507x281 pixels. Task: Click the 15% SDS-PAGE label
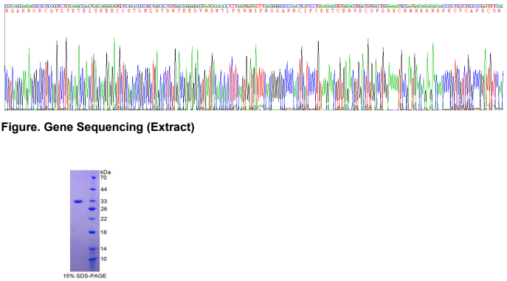[x=85, y=276]
